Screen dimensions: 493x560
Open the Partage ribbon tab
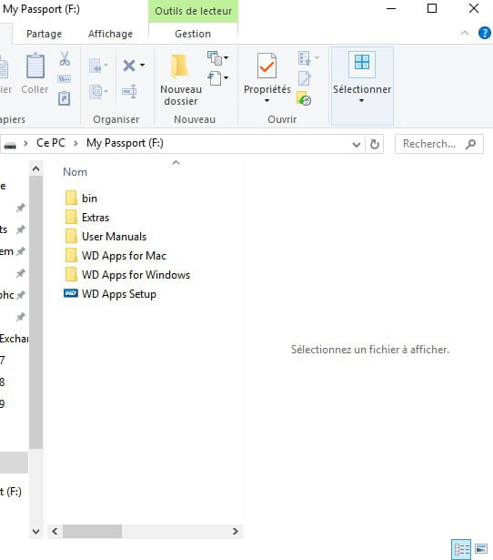45,34
